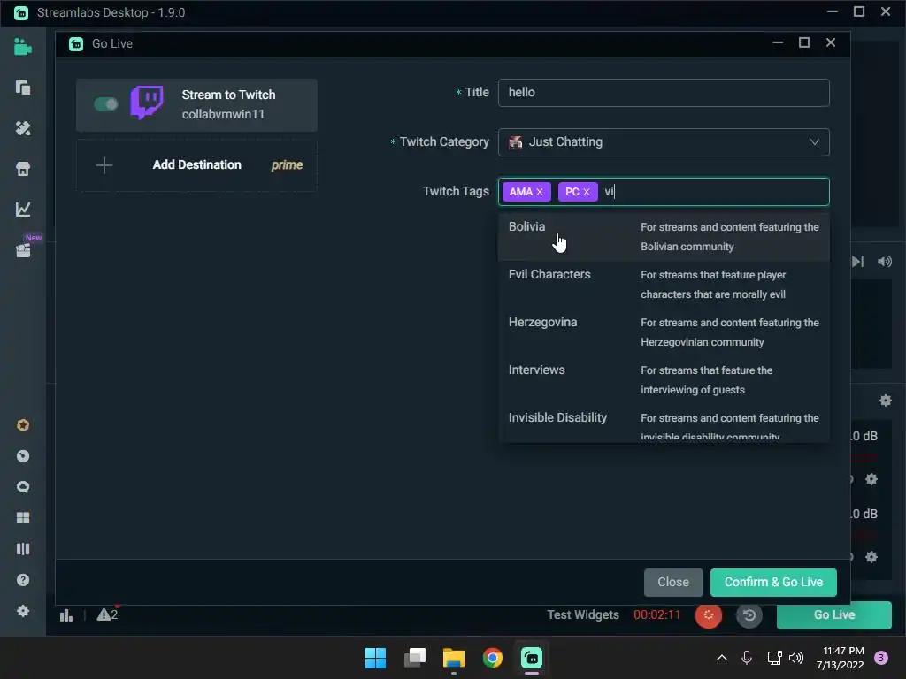
Task: Click the microphone tray icon
Action: pyautogui.click(x=747, y=658)
